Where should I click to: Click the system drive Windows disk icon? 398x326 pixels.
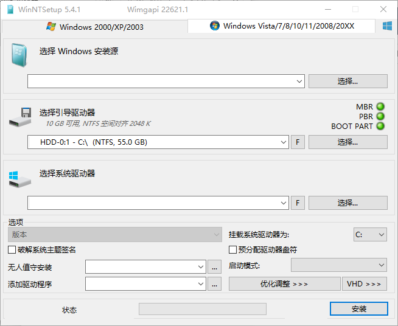pyautogui.click(x=20, y=179)
